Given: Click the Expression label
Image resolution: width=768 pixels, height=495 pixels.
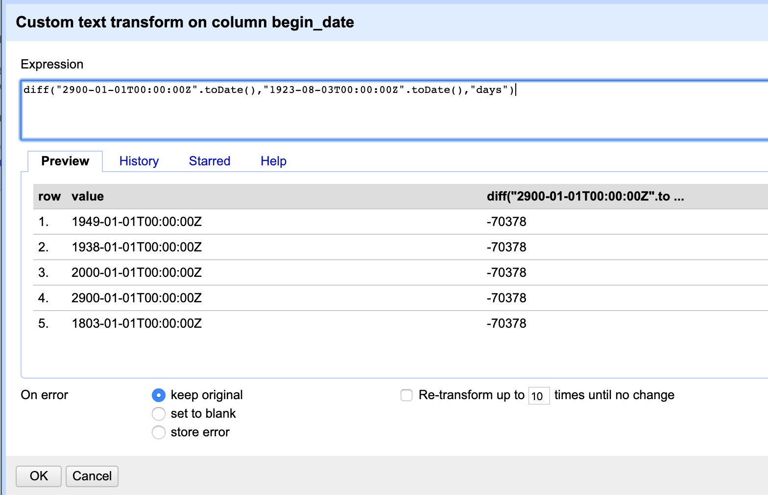Looking at the screenshot, I should click(52, 65).
